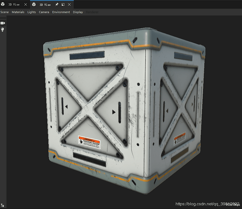Open the Materials menu
The image size is (242, 209).
click(x=18, y=12)
